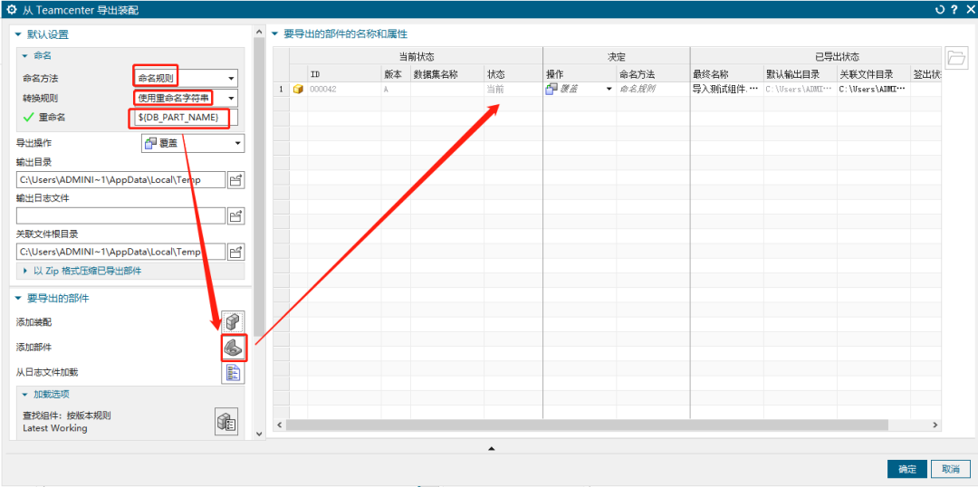This screenshot has height=487, width=978.
Task: Click the empty output log file field
Action: (x=120, y=215)
